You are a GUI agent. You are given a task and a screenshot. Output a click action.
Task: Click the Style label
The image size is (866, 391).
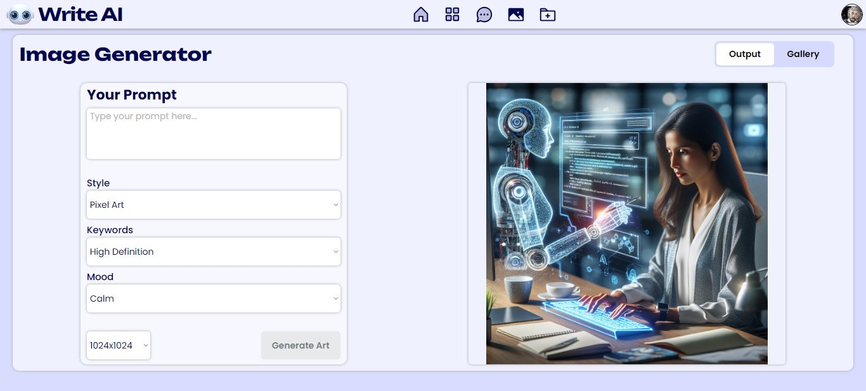click(98, 183)
